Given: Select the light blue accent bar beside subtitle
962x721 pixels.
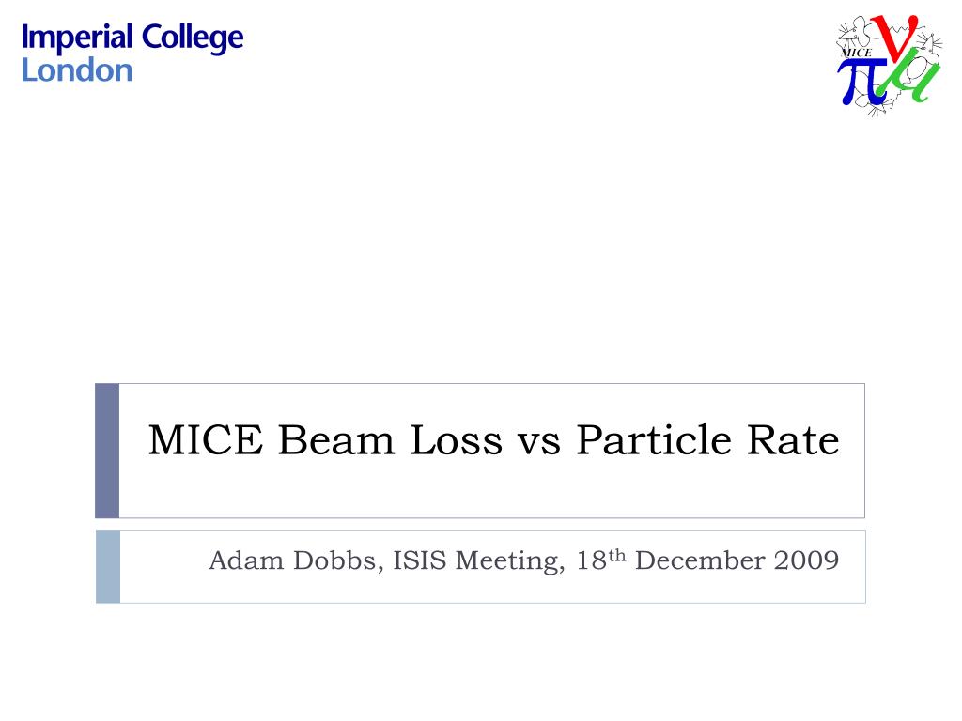Looking at the screenshot, I should pyautogui.click(x=108, y=567).
